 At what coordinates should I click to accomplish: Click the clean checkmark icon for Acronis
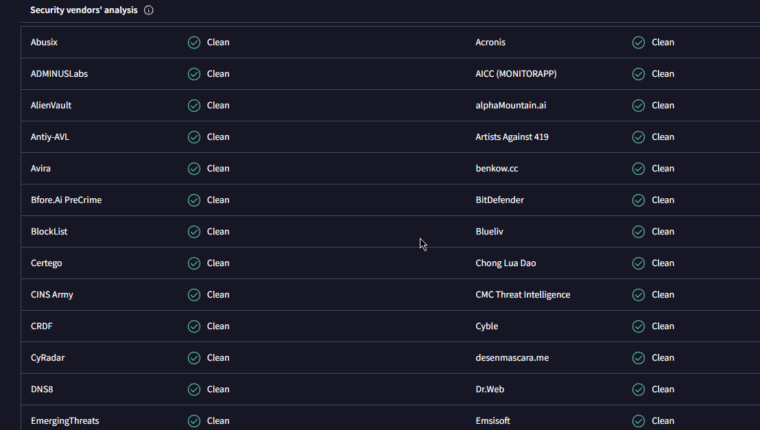(x=639, y=43)
